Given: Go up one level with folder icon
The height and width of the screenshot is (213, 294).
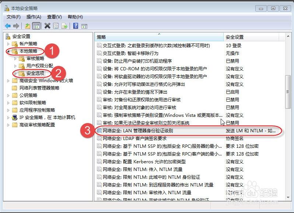Looking at the screenshot, I should click(28, 26).
